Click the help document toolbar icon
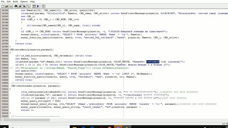The height and width of the screenshot is (128, 228). (x=43, y=6)
